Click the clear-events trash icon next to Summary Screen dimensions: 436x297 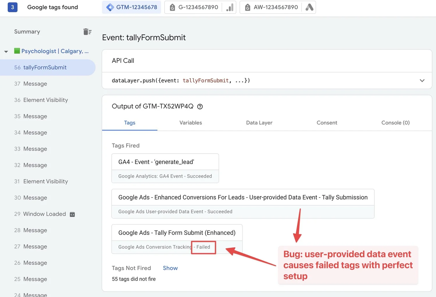87,32
